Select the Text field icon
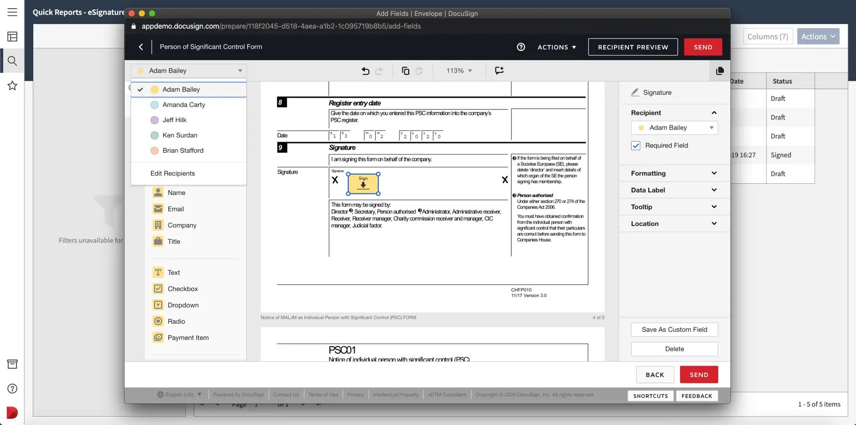856x425 pixels. pyautogui.click(x=158, y=272)
